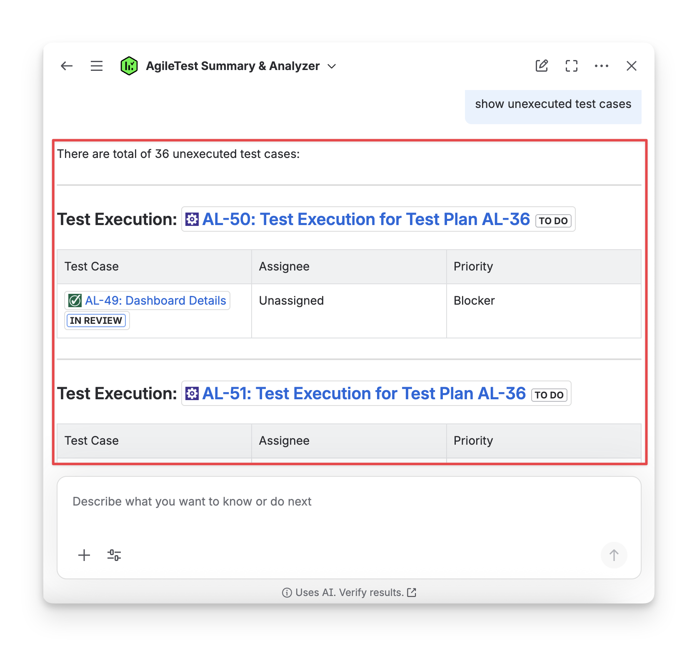Click the back arrow icon
The height and width of the screenshot is (646, 697).
click(x=67, y=66)
